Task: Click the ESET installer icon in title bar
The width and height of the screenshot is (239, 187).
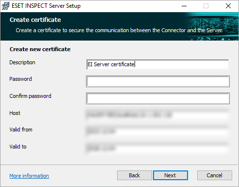Action: 6,6
